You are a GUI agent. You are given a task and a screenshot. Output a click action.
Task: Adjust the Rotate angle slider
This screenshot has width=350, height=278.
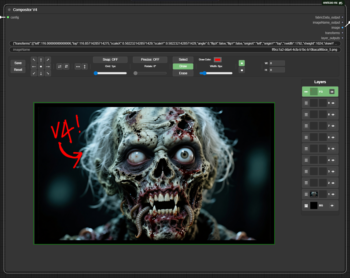[x=150, y=73]
